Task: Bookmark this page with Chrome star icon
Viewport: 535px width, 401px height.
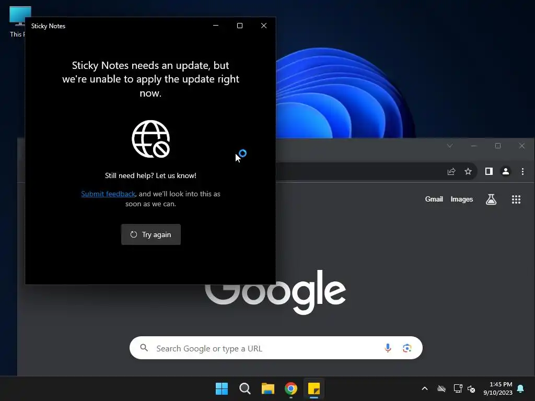Action: tap(468, 171)
